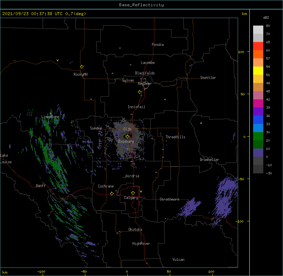Click the white caret marker west of Blackfalds

click(x=112, y=73)
